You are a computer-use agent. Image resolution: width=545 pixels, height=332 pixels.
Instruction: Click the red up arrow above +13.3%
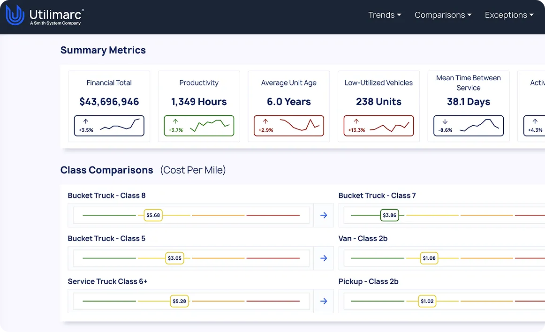pyautogui.click(x=356, y=121)
